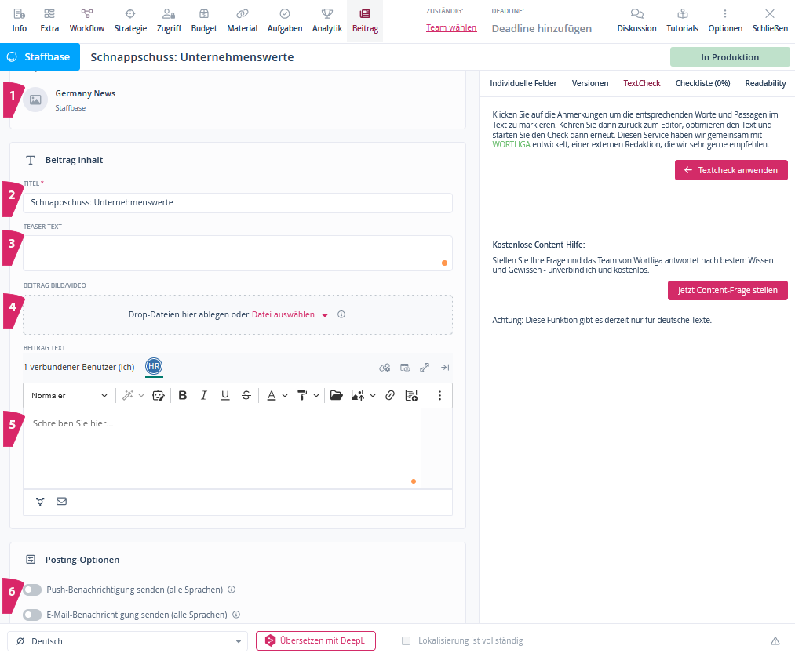Viewport: 795px width, 653px height.
Task: Click the In Produktion status button
Action: (730, 57)
